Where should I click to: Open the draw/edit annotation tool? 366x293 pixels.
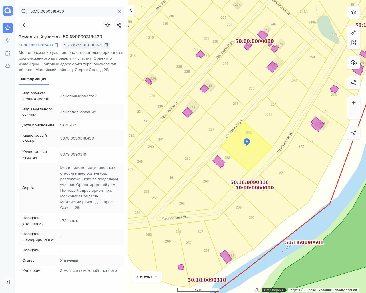tap(353, 43)
